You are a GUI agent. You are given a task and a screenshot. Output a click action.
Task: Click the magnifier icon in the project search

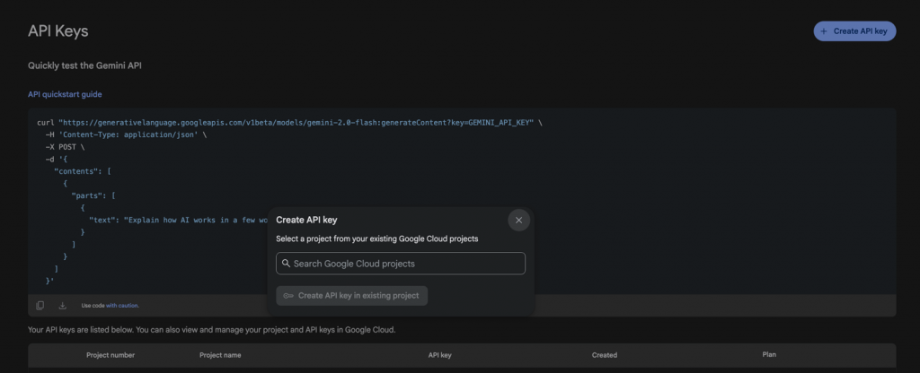pyautogui.click(x=286, y=264)
